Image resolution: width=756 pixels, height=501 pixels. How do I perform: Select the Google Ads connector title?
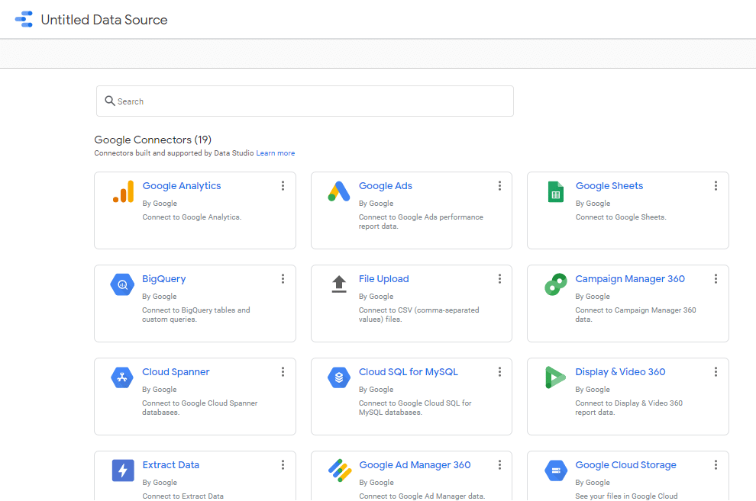click(385, 186)
